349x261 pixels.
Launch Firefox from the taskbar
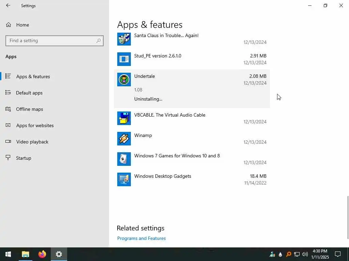42,254
